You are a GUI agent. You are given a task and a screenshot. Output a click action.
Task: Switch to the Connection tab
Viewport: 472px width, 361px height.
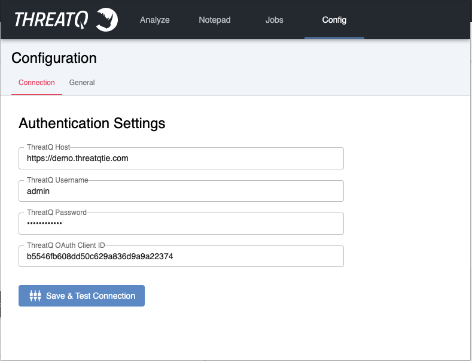coord(36,83)
